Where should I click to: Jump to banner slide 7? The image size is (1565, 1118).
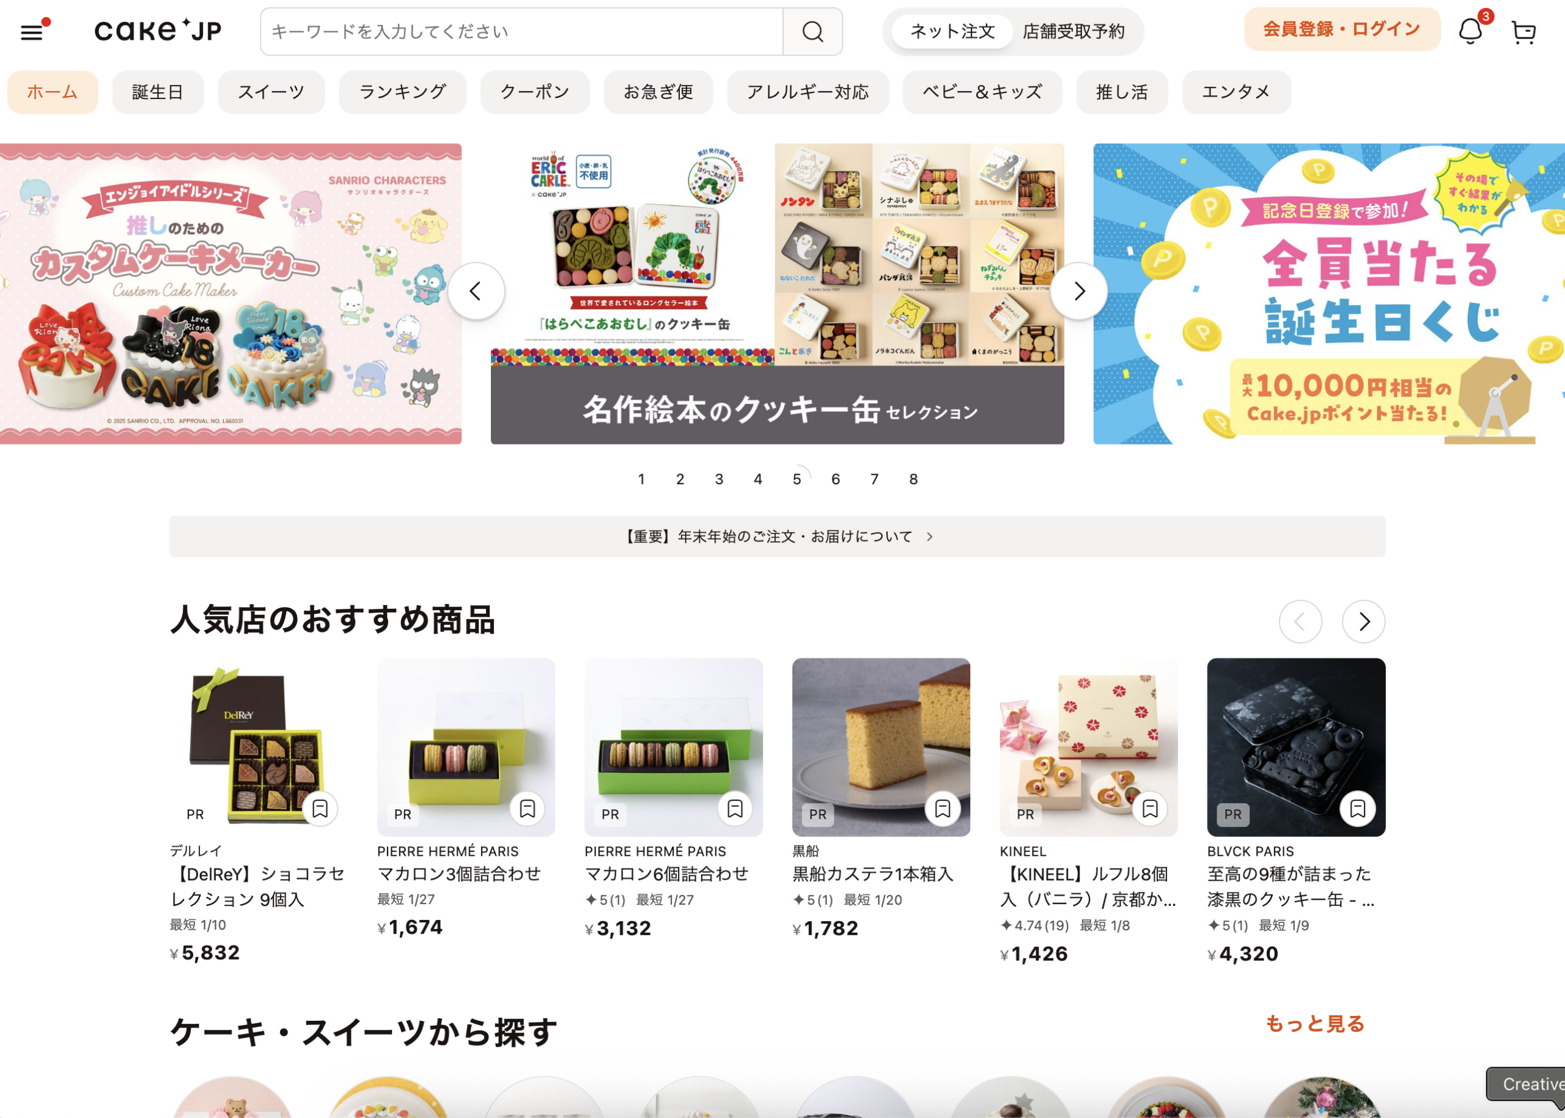874,479
